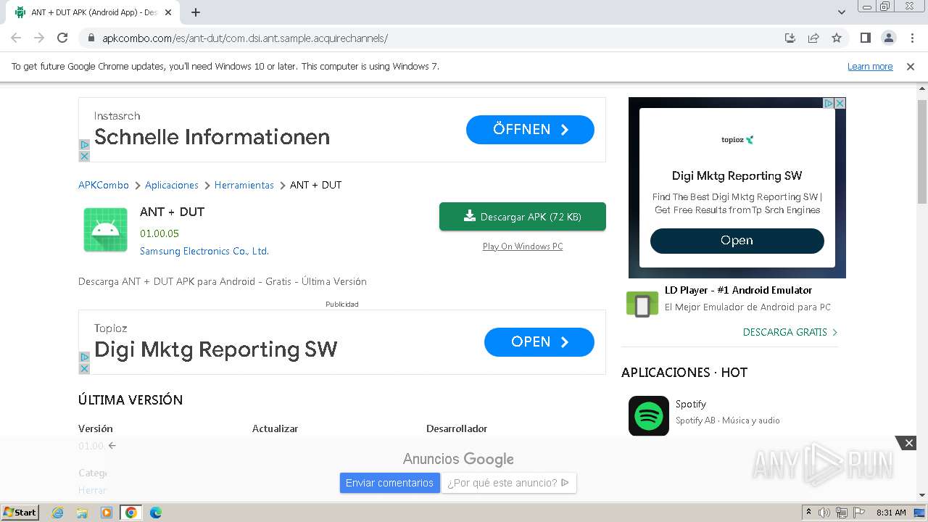The width and height of the screenshot is (928, 522).
Task: Click the back arrow in ad overlay
Action: pos(112,446)
